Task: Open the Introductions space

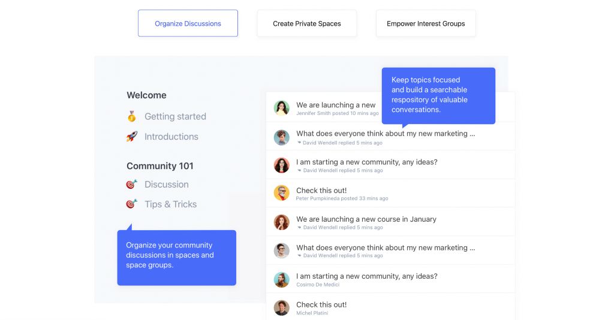Action: coord(171,137)
